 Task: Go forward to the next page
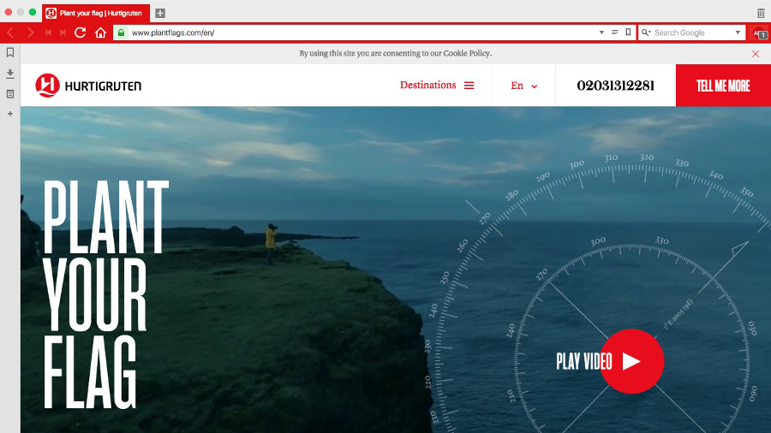[30, 33]
